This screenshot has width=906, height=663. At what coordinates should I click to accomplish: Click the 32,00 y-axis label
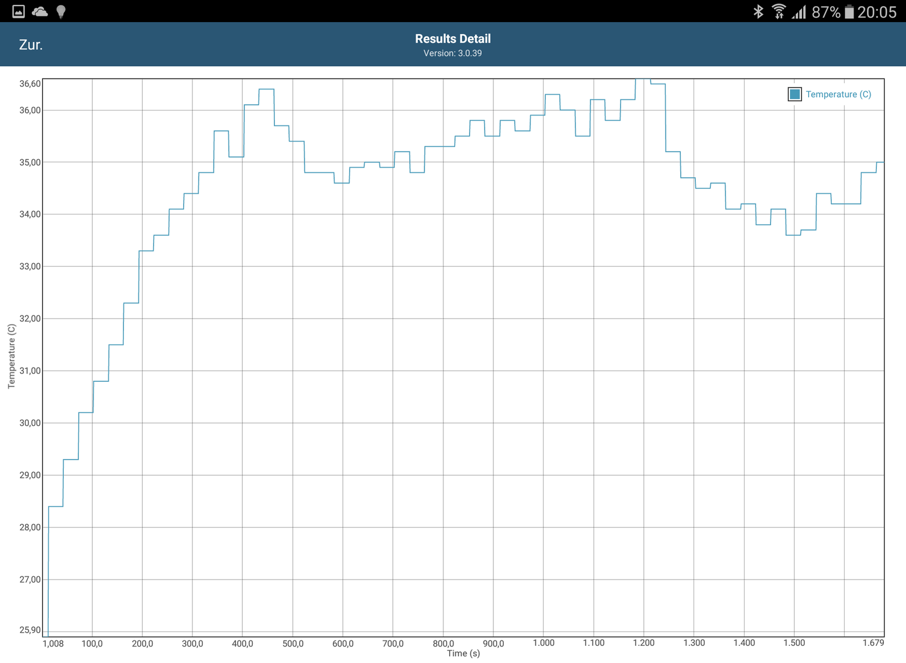30,319
